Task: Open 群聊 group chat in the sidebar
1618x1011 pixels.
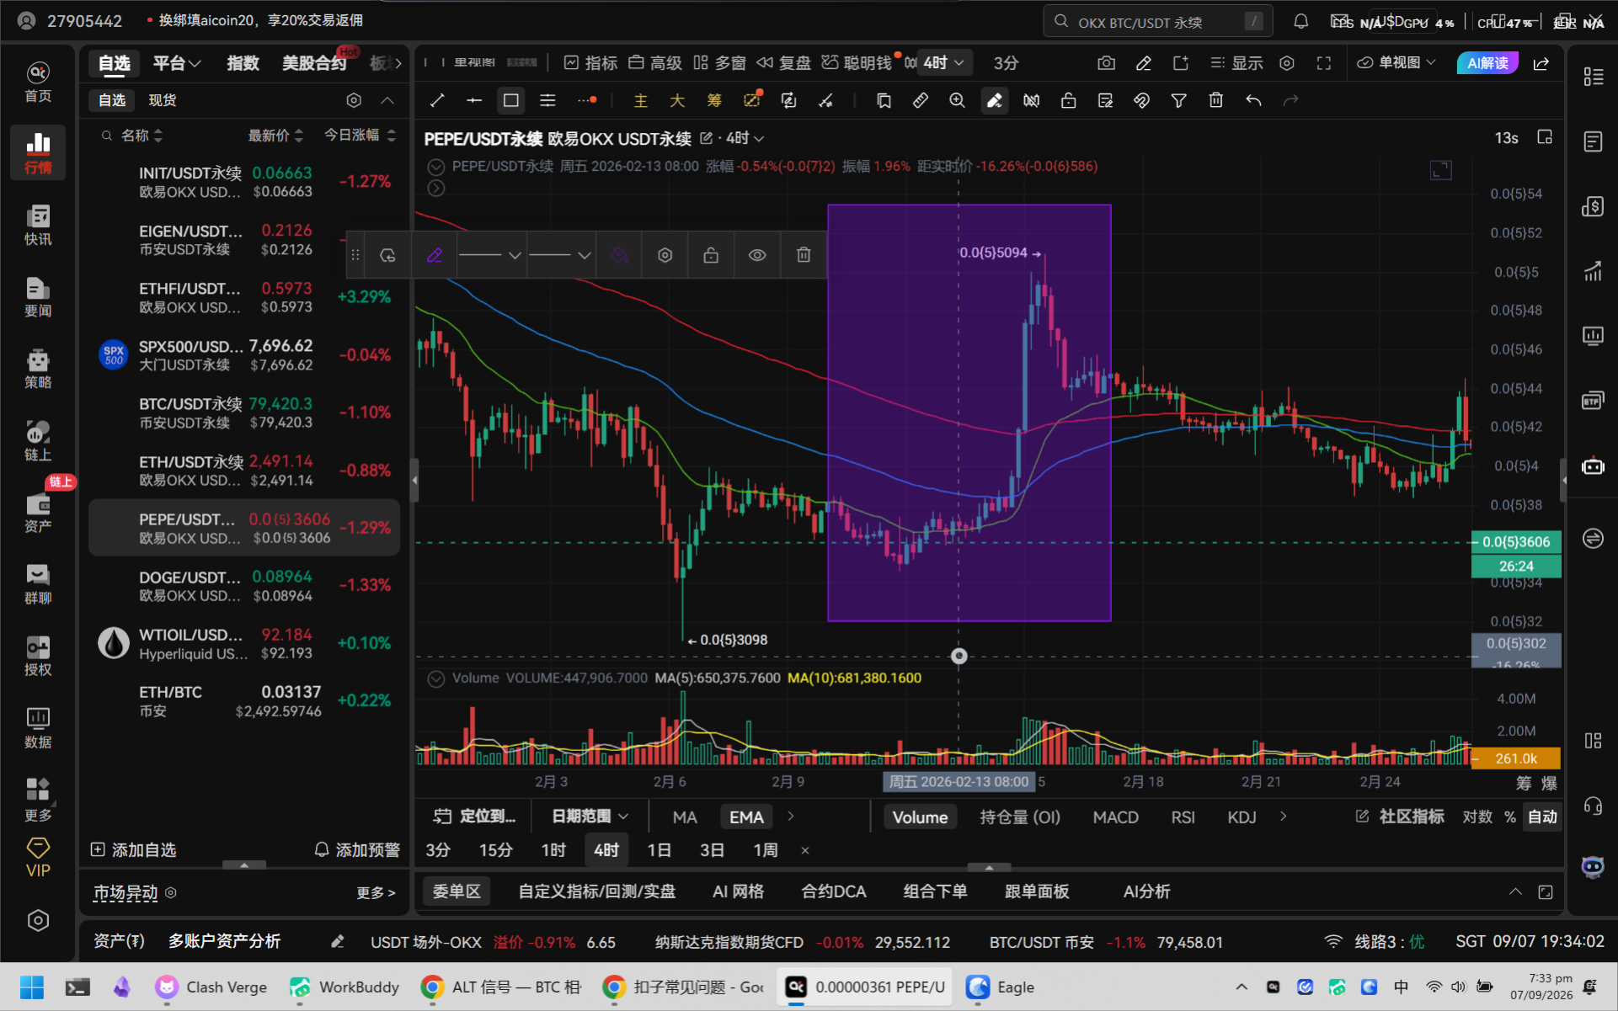Action: 38,584
